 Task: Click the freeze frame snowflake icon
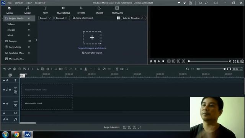pos(47,69)
